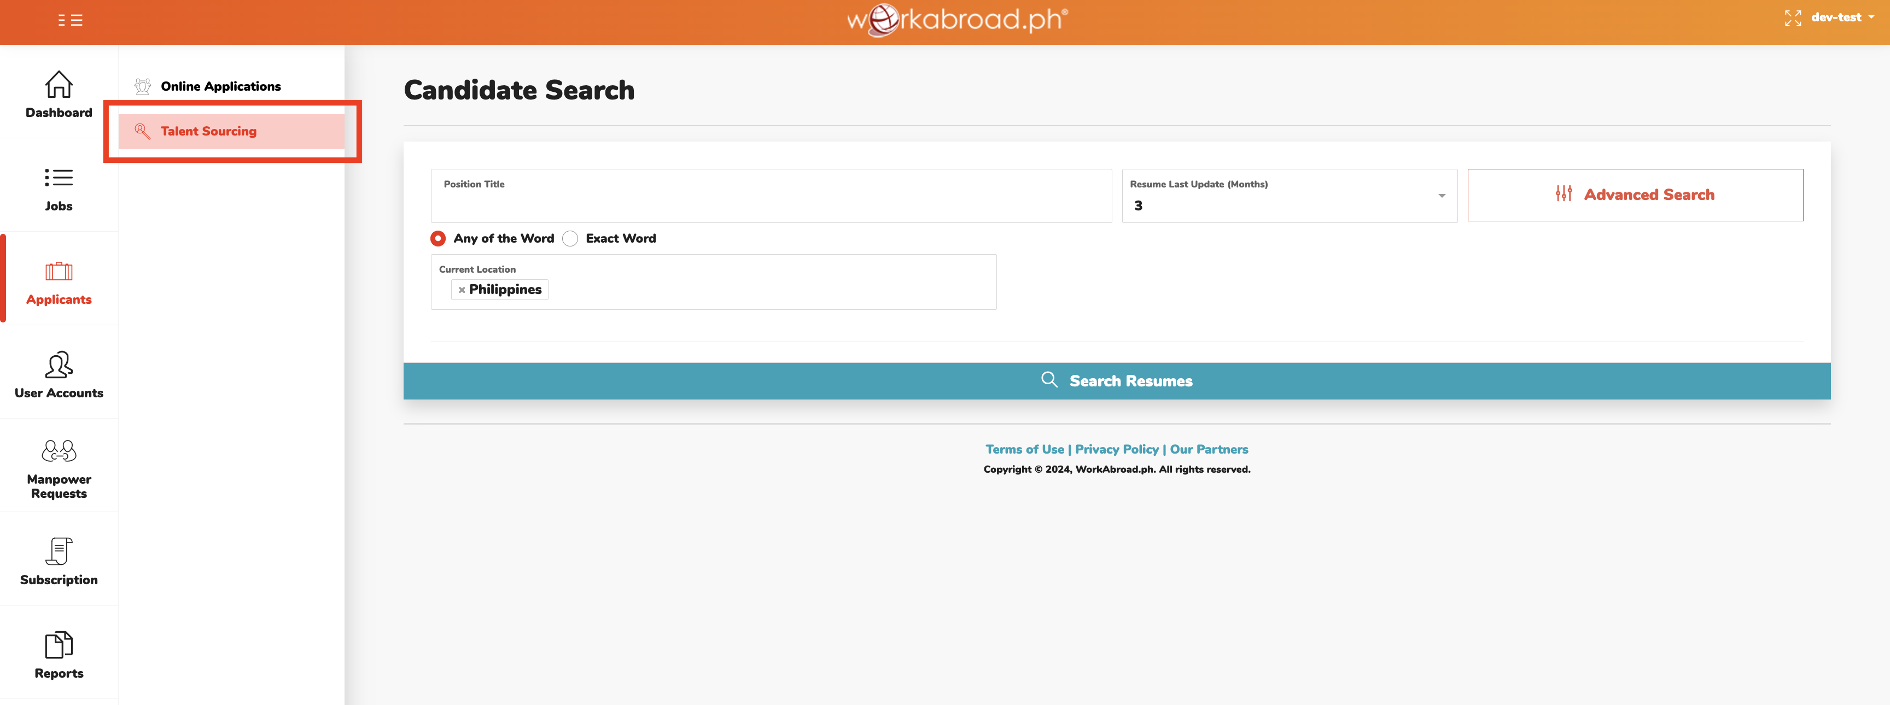Click the hamburger menu icon
This screenshot has height=705, width=1890.
point(71,21)
